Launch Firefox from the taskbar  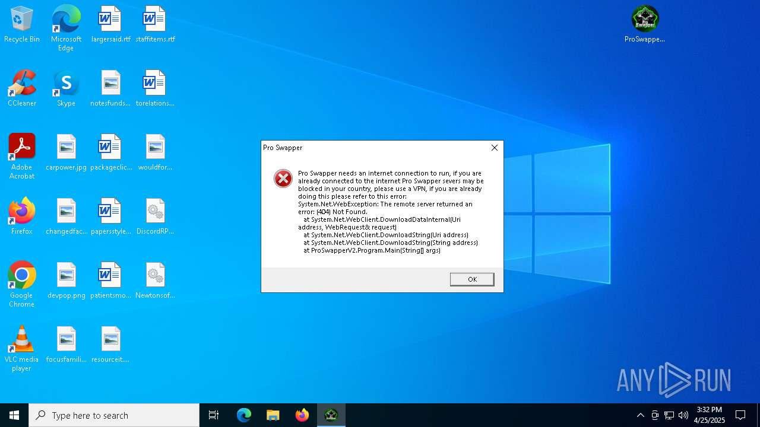[302, 415]
